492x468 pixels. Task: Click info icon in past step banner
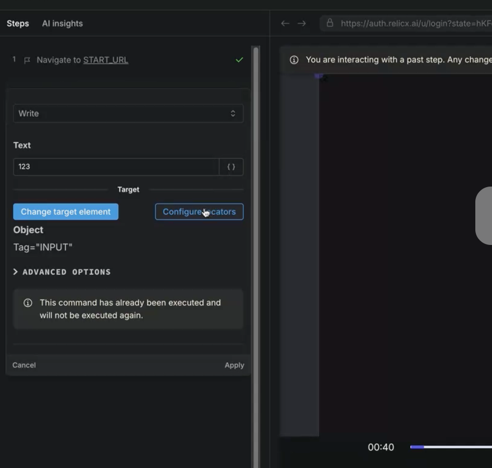click(x=294, y=60)
